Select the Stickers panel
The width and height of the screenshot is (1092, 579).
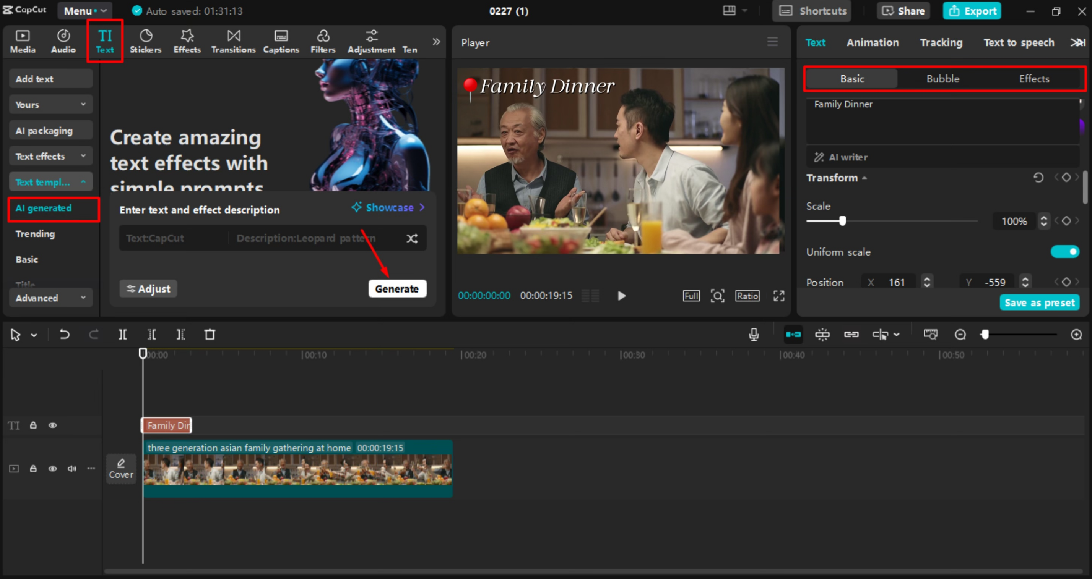[145, 41]
